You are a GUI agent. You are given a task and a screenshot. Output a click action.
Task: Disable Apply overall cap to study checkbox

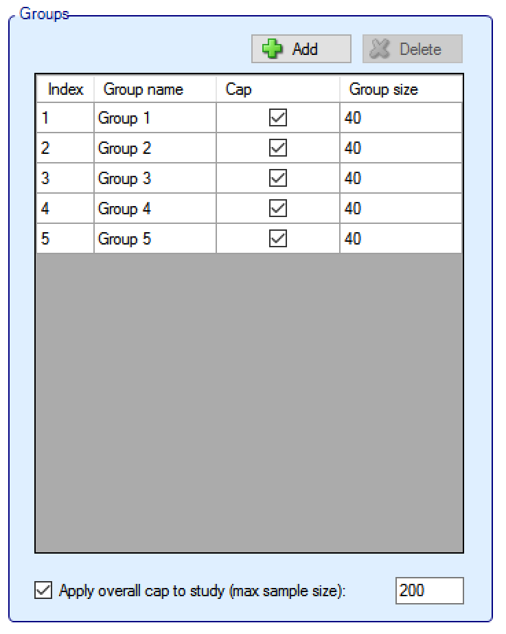click(x=43, y=590)
